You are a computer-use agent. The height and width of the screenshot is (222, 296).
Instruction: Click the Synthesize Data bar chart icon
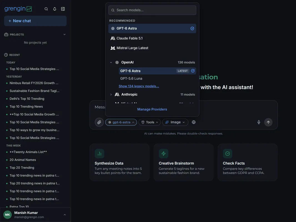click(x=99, y=153)
